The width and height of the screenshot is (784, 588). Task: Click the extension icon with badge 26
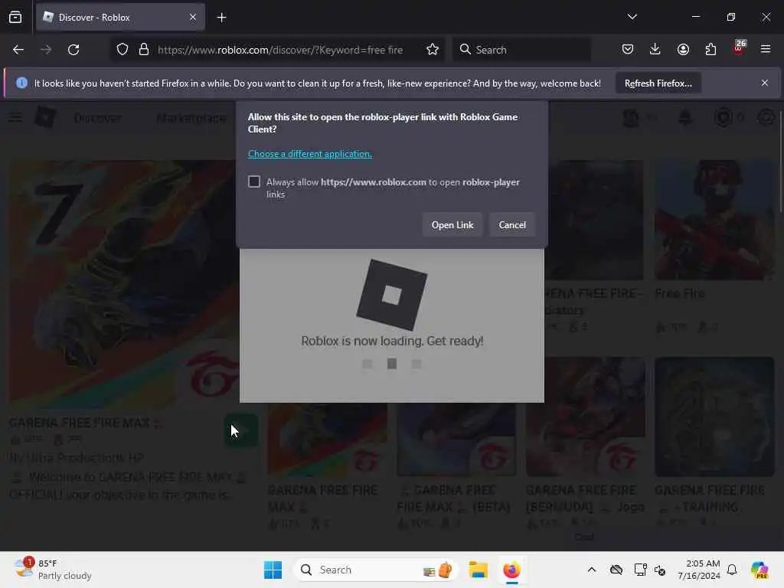739,48
